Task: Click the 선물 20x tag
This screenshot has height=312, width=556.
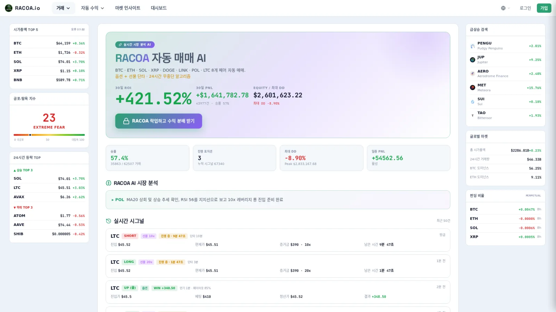Action: (146, 262)
